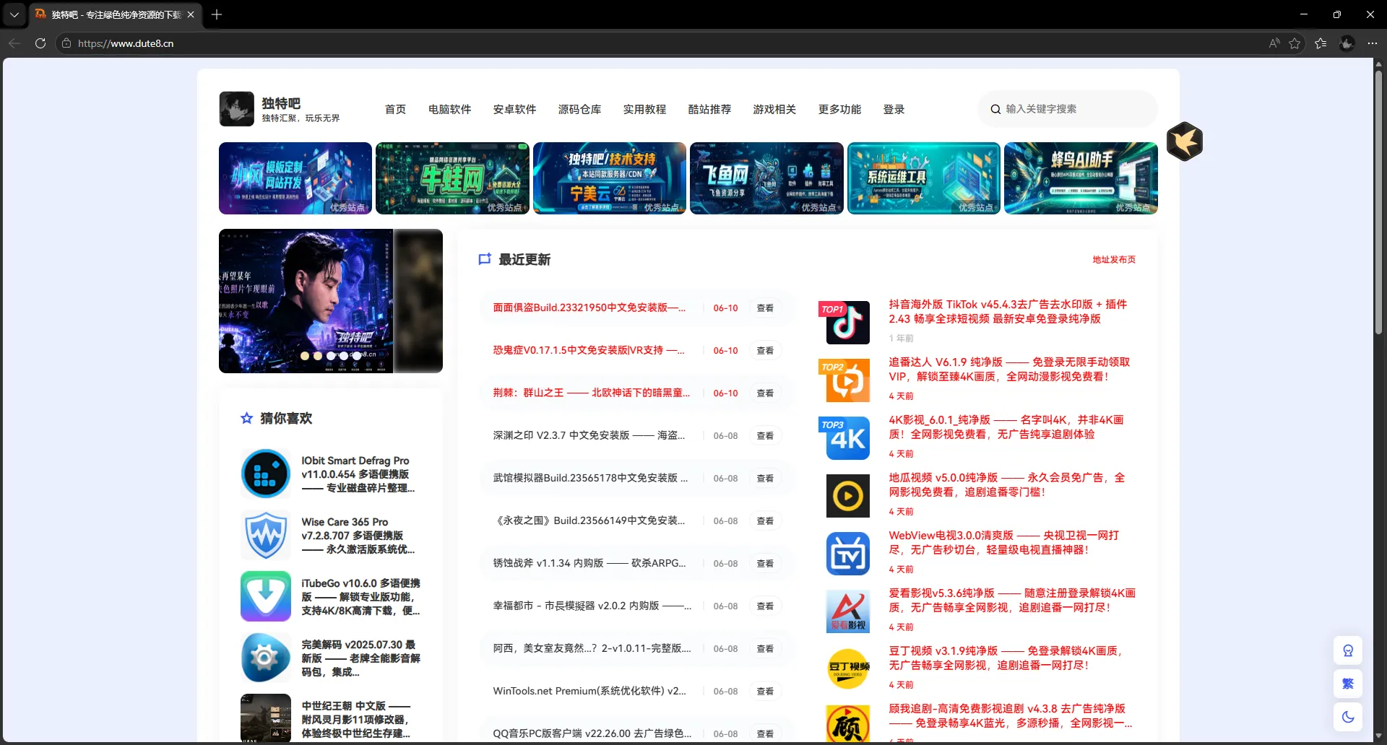The height and width of the screenshot is (745, 1387).
Task: Click the main carousel slide image
Action: point(306,301)
